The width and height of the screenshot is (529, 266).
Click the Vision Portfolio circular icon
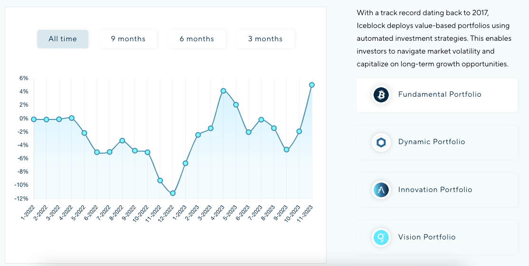point(381,238)
